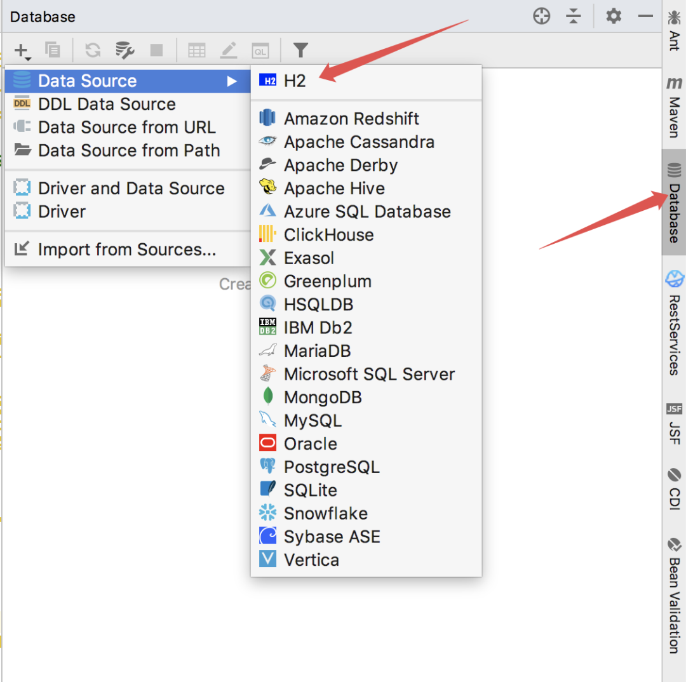Viewport: 686px width, 682px height.
Task: Open the query console QL icon
Action: click(x=260, y=51)
